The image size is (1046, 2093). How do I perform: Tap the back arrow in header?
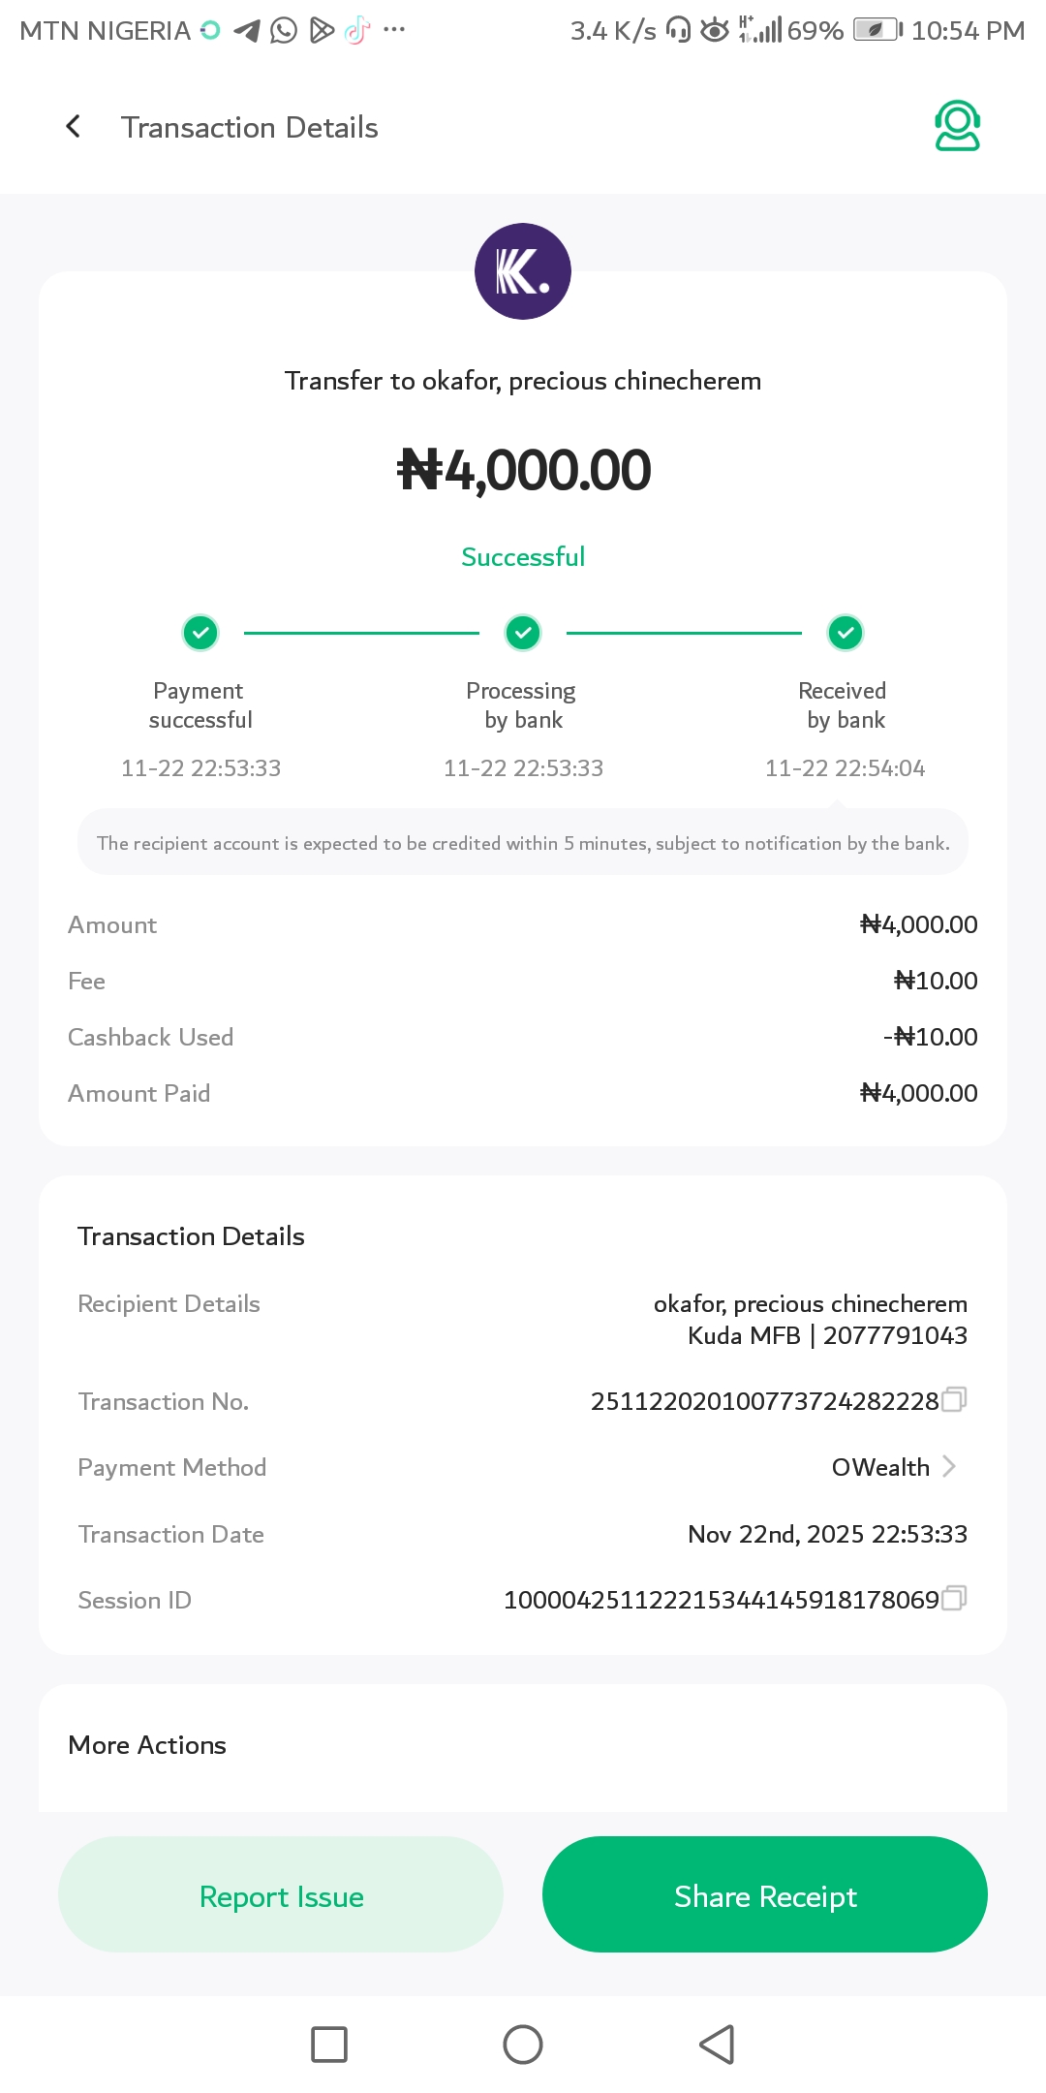click(73, 127)
